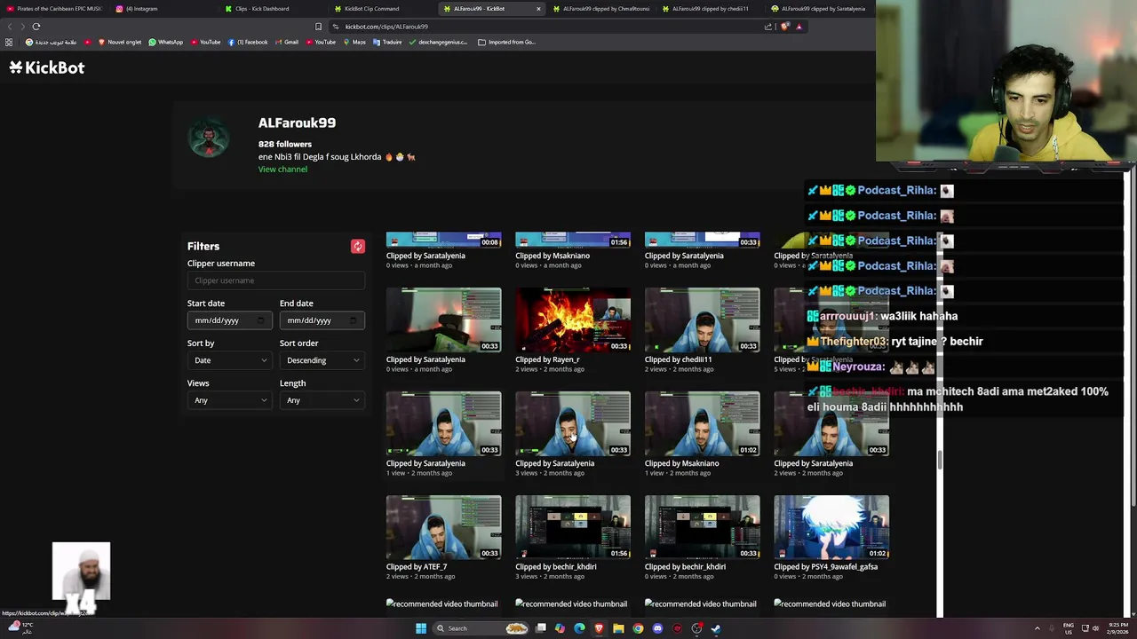Click the KickBot logo
This screenshot has height=639, width=1137.
(47, 67)
